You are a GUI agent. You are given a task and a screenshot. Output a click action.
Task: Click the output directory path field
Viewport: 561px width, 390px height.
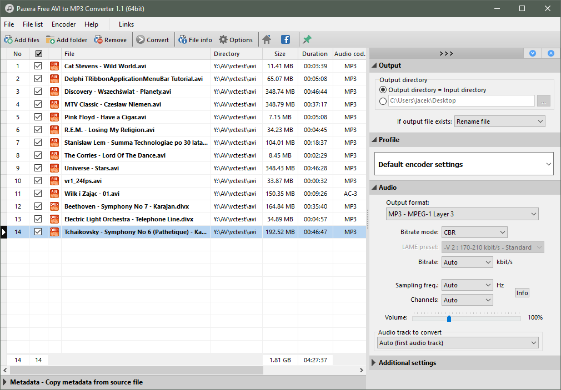[462, 101]
